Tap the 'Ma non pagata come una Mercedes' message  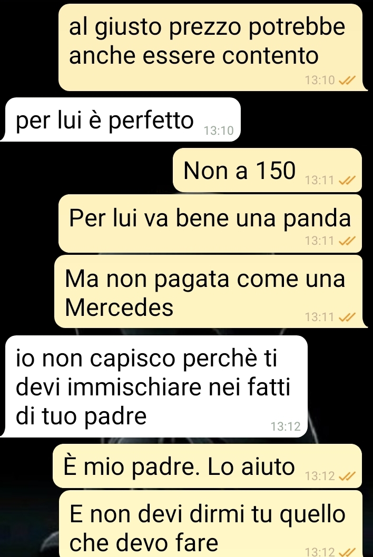click(x=211, y=291)
